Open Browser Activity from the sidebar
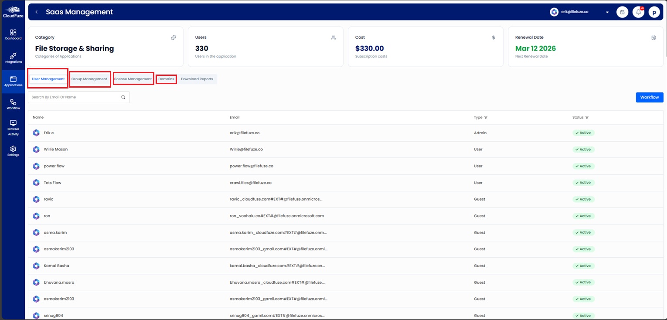The image size is (667, 320). (13, 127)
